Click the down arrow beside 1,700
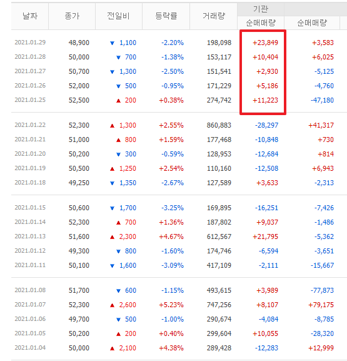This screenshot has width=347, height=361. (113, 208)
